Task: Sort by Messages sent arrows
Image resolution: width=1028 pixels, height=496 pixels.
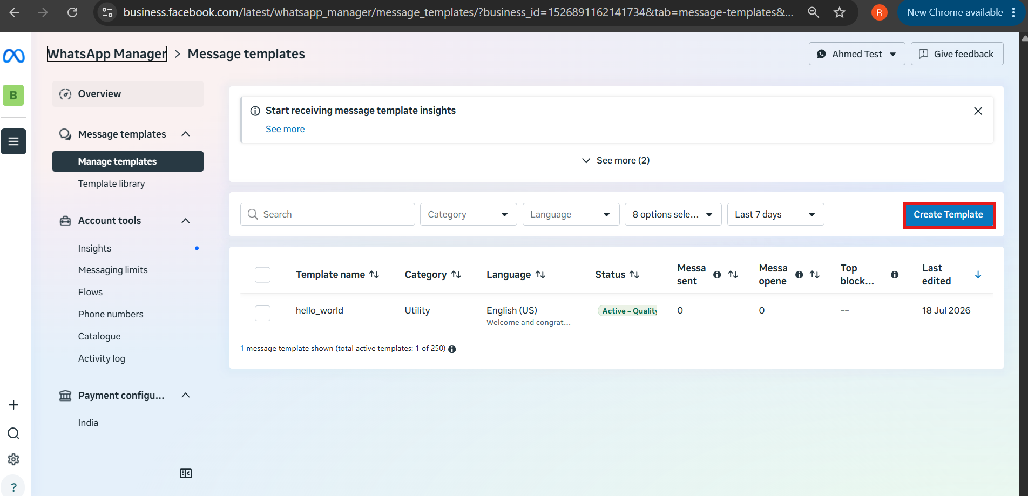Action: 733,275
